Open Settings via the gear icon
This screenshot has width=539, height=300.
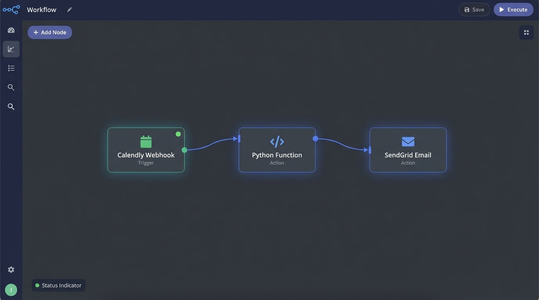11,269
